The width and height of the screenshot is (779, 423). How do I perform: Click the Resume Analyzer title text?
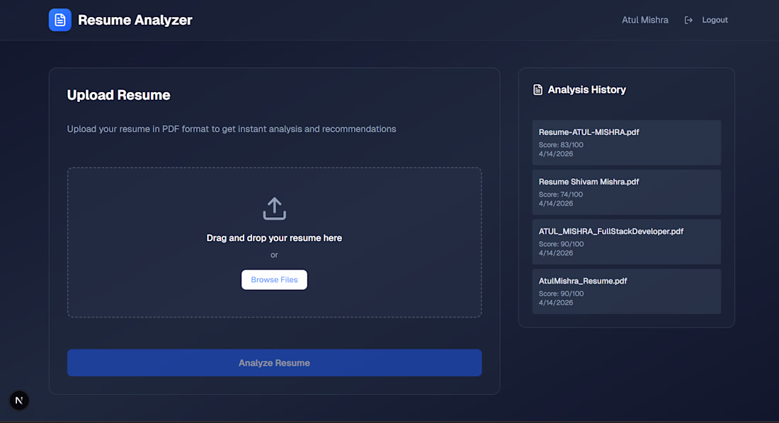(x=135, y=20)
